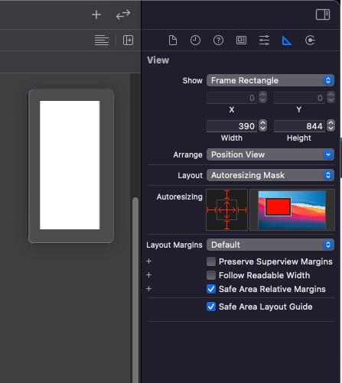Open the Show Frame Rectangle dropdown

[270, 80]
